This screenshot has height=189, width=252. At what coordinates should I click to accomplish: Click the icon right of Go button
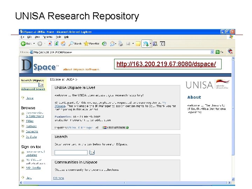click(230, 51)
